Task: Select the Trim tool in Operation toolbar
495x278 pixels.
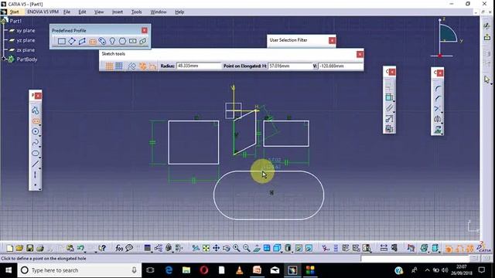Action: pos(437,109)
